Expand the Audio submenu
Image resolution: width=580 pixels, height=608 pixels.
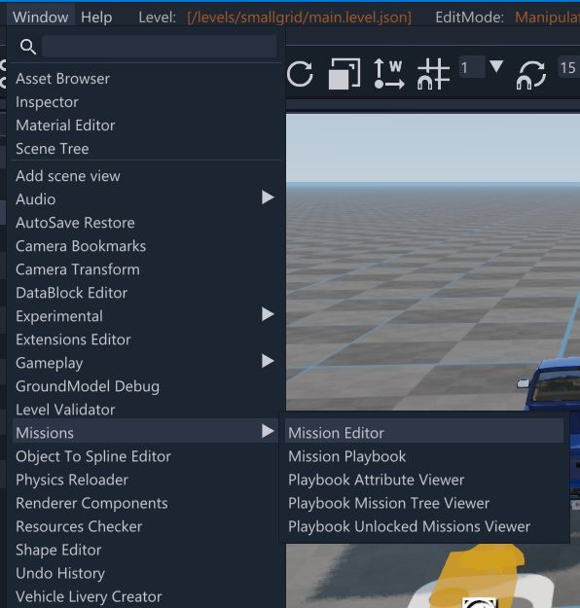(145, 199)
